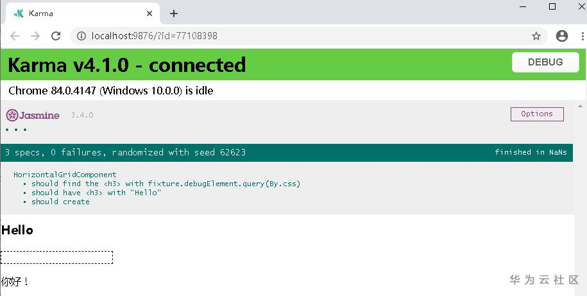Open the Chrome three-dot menu
The width and height of the screenshot is (587, 296).
click(x=581, y=36)
